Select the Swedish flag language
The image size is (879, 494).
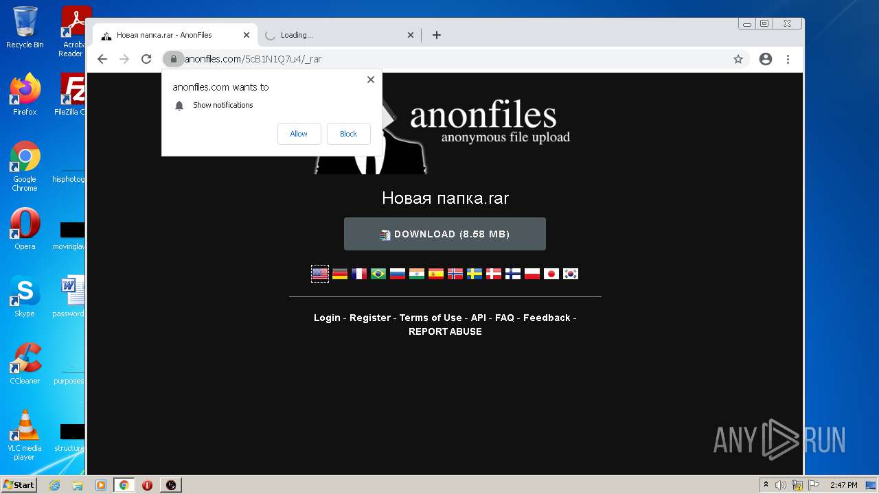pyautogui.click(x=475, y=274)
